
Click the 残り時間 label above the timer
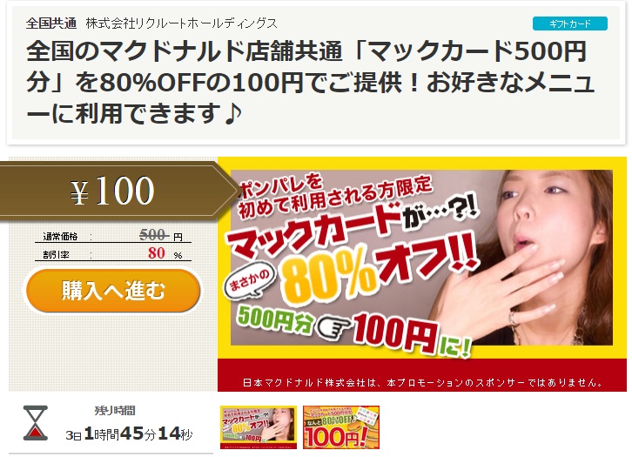(x=115, y=411)
